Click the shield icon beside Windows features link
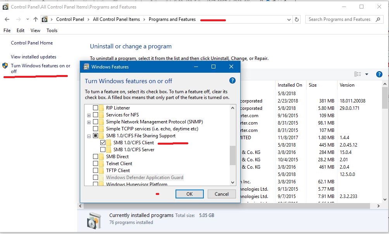Image resolution: width=389 pixels, height=234 pixels. [x=5, y=66]
